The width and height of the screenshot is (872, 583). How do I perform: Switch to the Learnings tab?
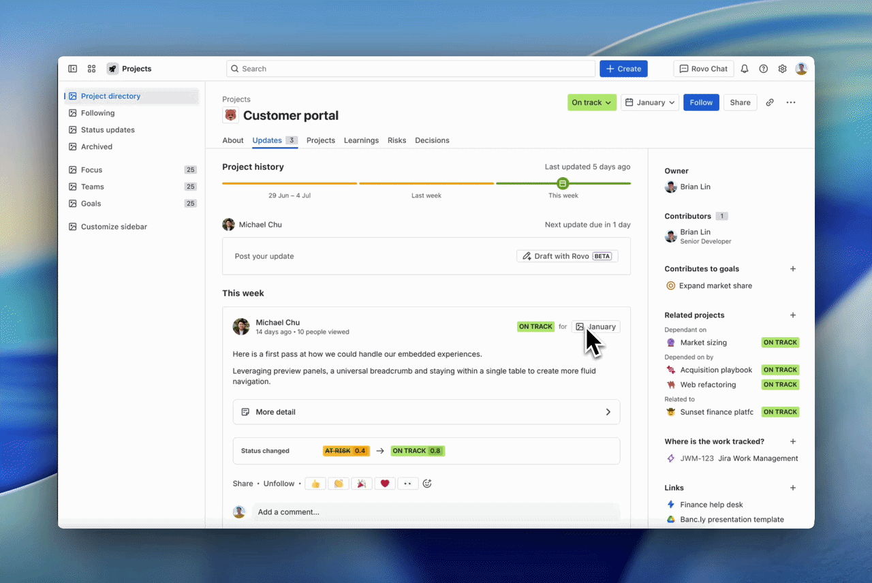361,140
